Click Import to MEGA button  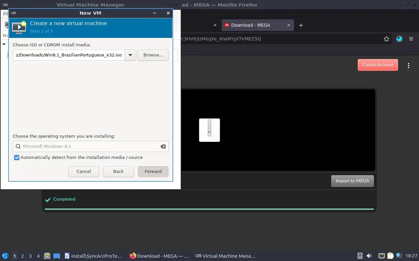coord(353,181)
